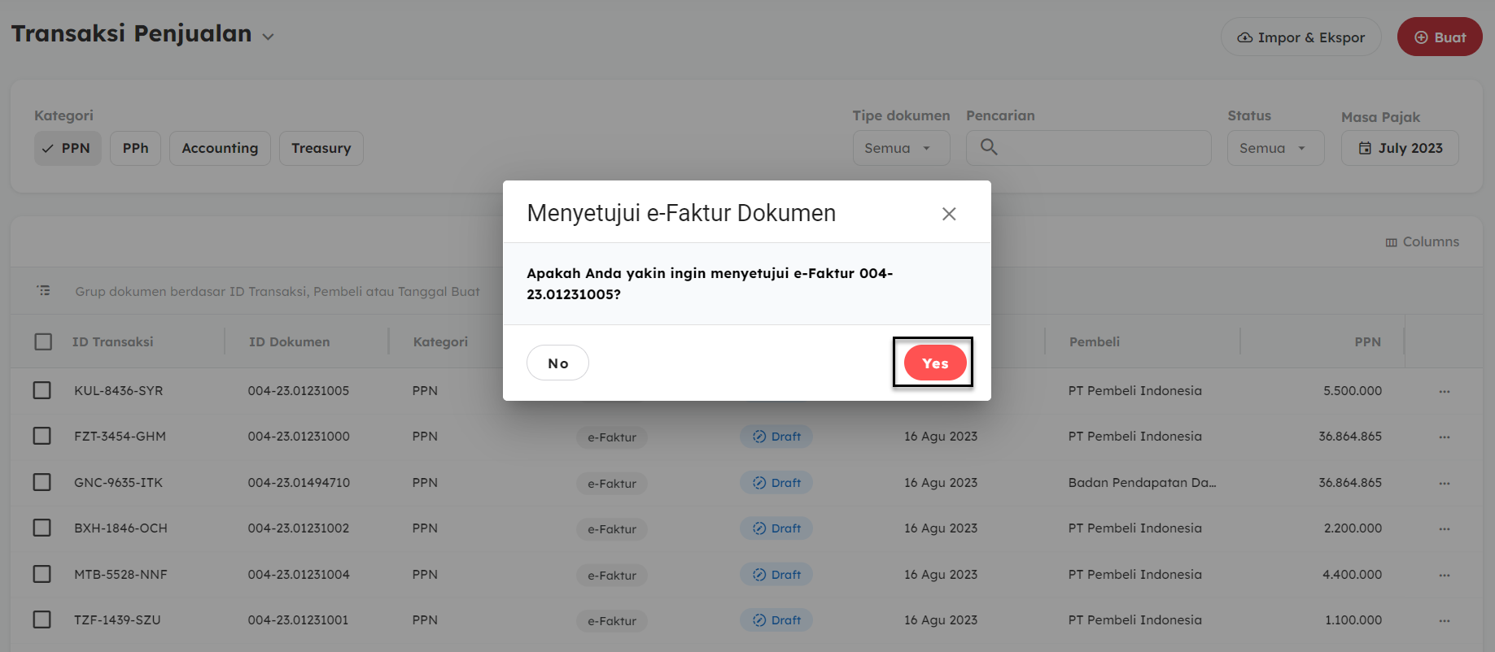Click cloud icon on Impor & Ekspor
The height and width of the screenshot is (652, 1495).
[x=1244, y=37]
